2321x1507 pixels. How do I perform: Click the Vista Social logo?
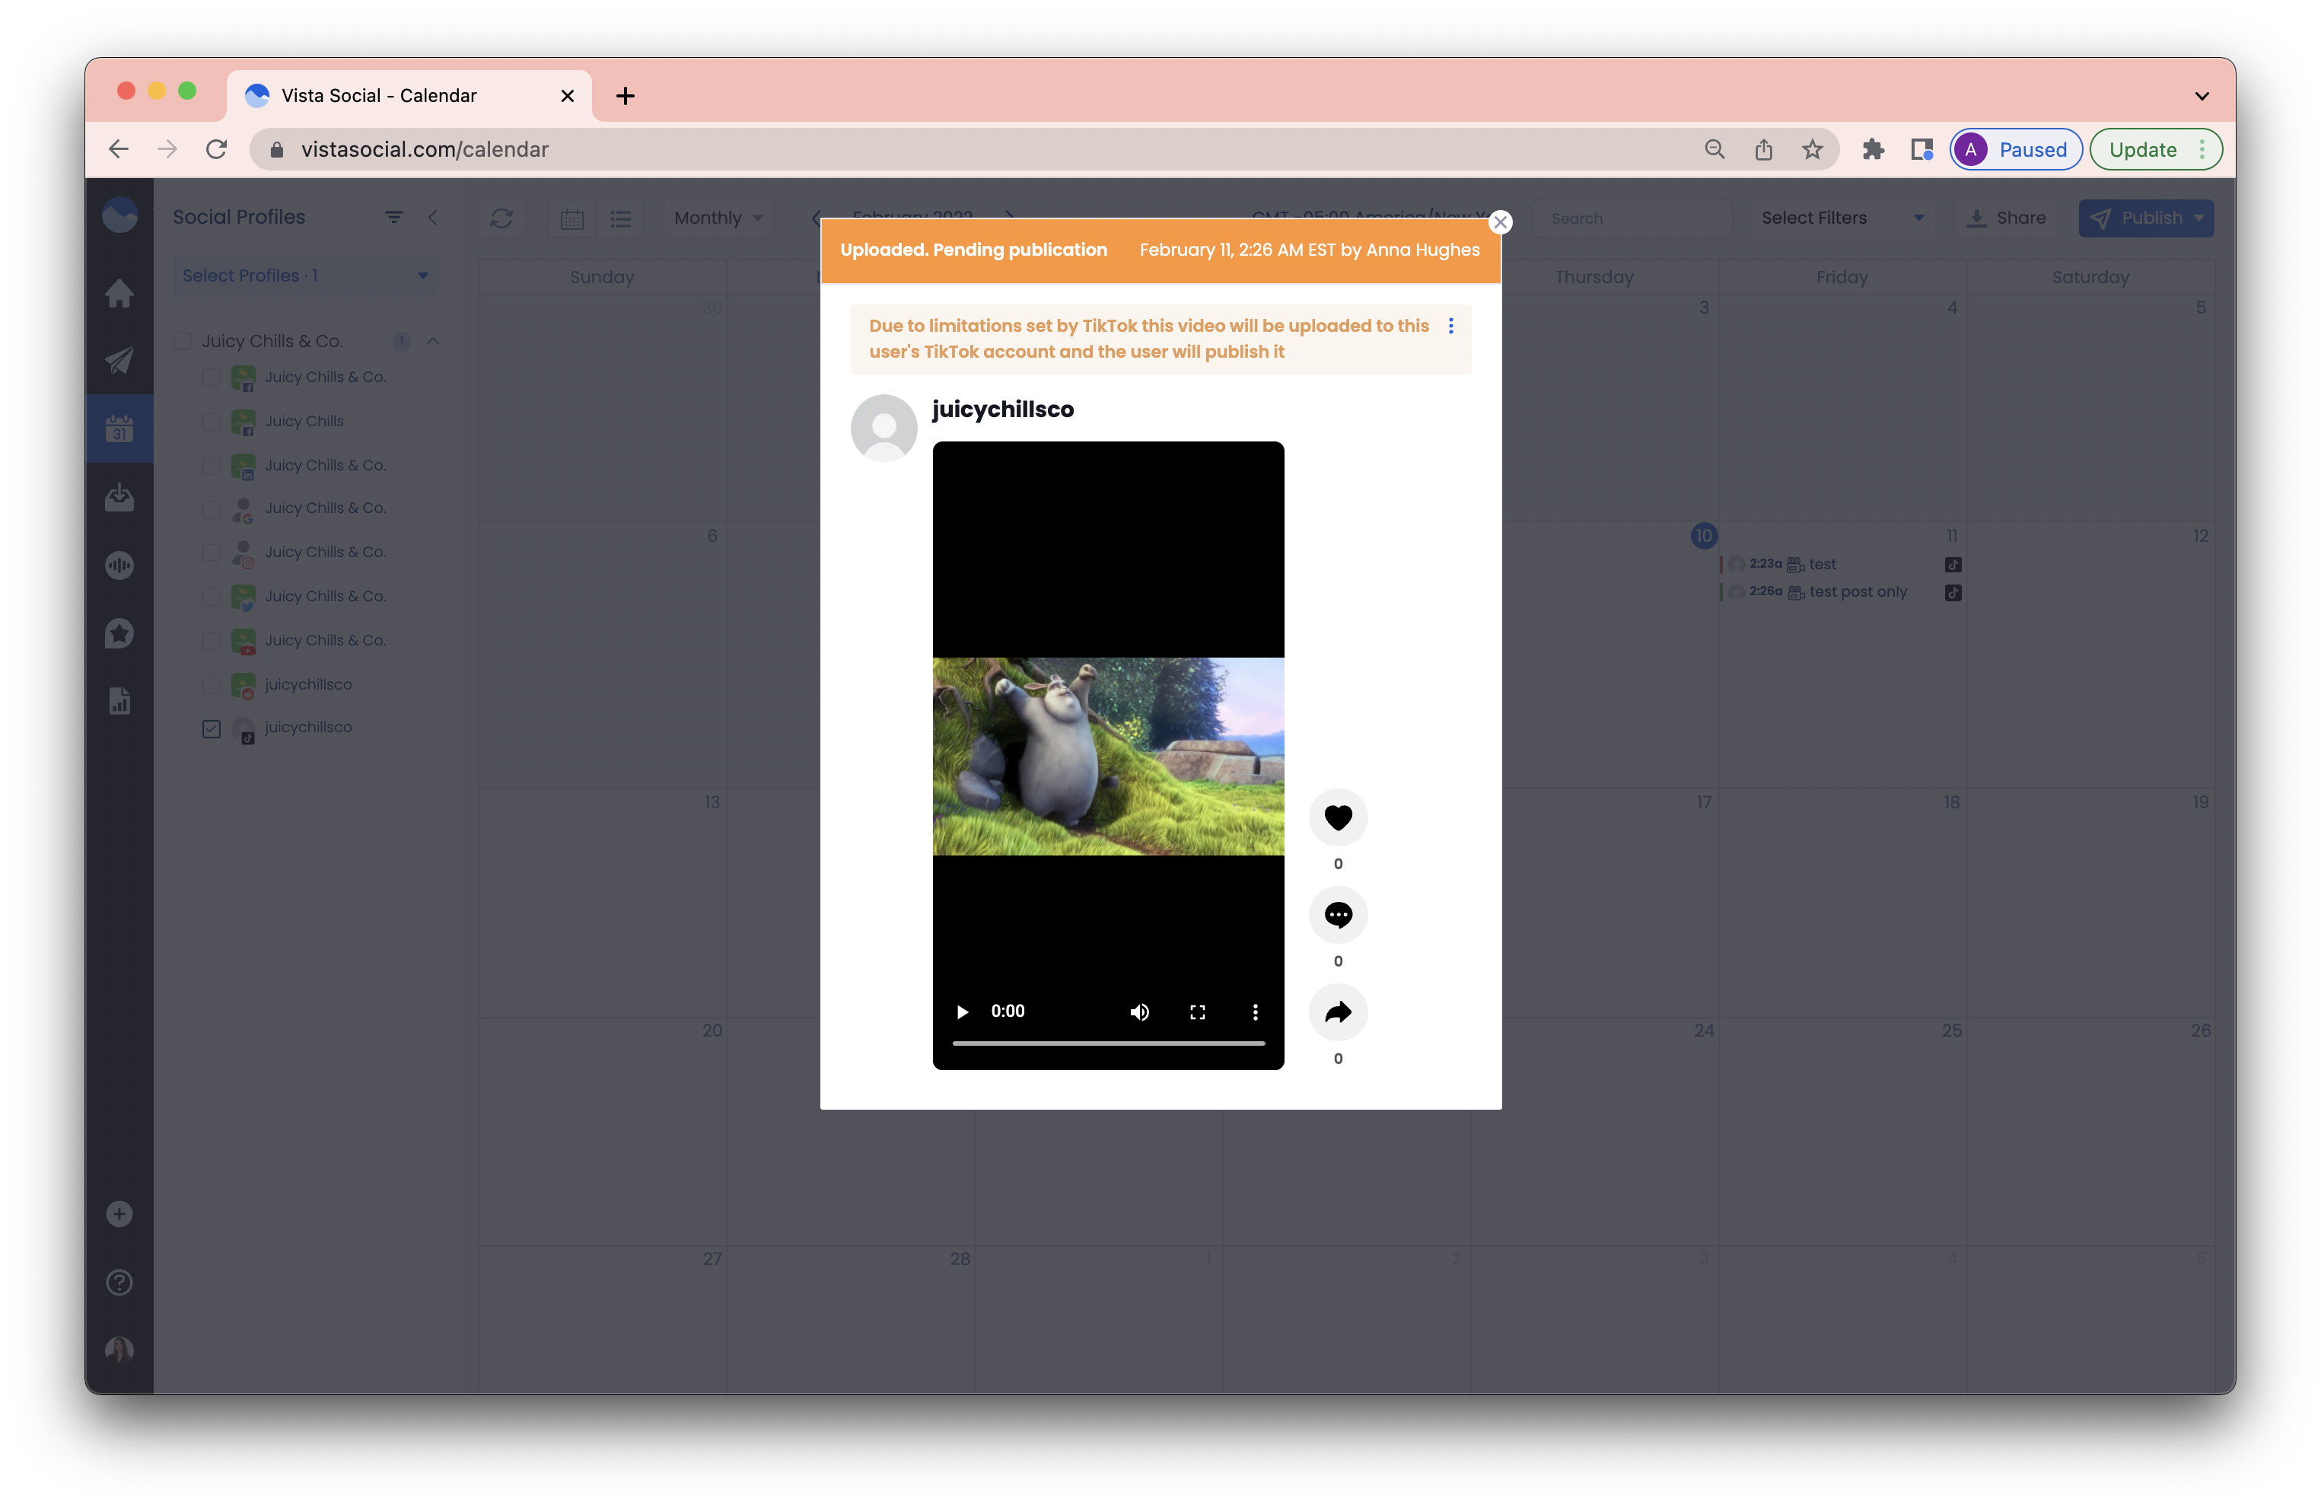point(119,215)
